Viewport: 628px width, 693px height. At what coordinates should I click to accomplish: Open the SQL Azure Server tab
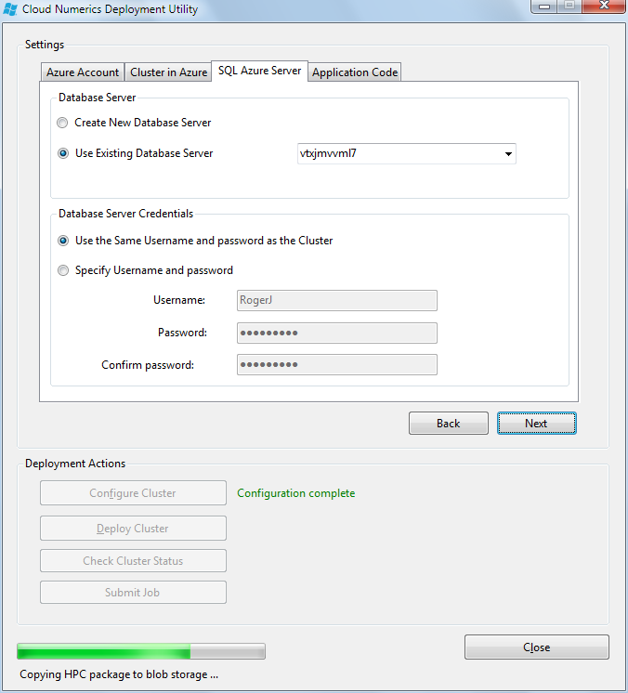click(260, 71)
